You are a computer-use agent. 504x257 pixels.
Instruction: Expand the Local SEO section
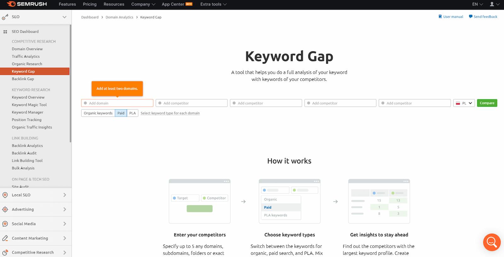click(65, 195)
